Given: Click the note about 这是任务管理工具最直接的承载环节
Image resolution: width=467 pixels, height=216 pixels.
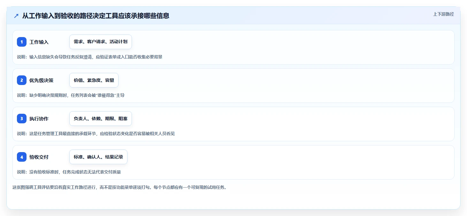Looking at the screenshot, I should click(96, 134).
